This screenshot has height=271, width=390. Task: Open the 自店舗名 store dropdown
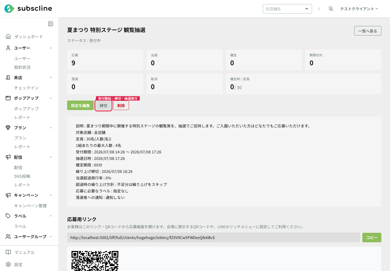[287, 9]
